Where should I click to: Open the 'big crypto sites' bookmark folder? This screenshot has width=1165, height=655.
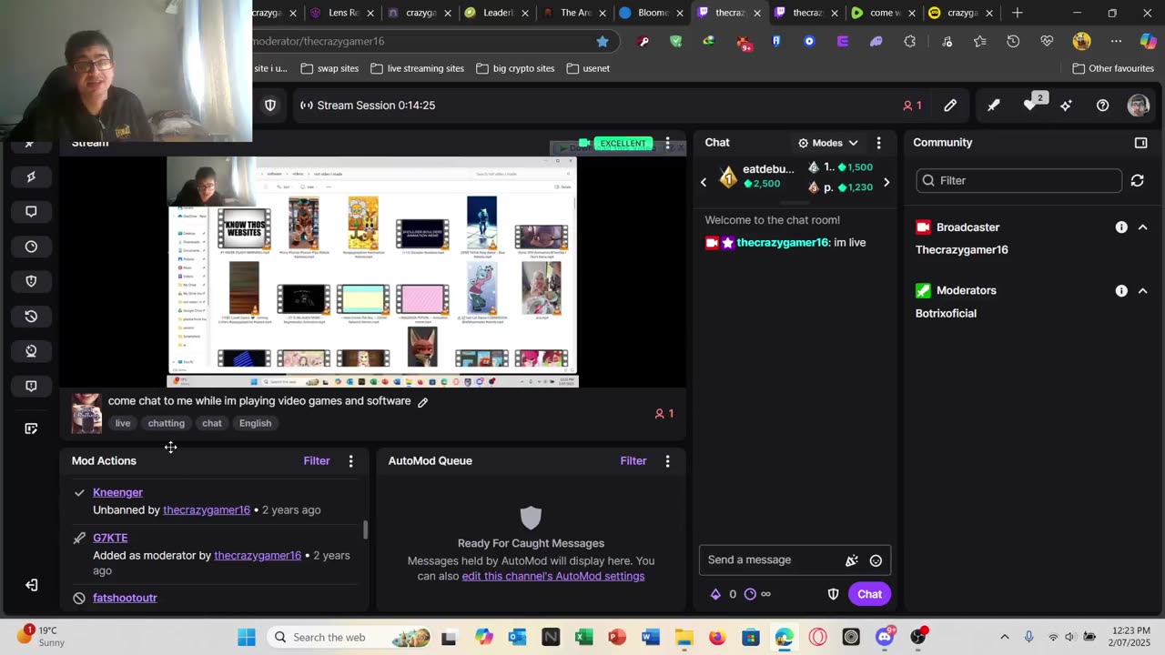(x=514, y=68)
